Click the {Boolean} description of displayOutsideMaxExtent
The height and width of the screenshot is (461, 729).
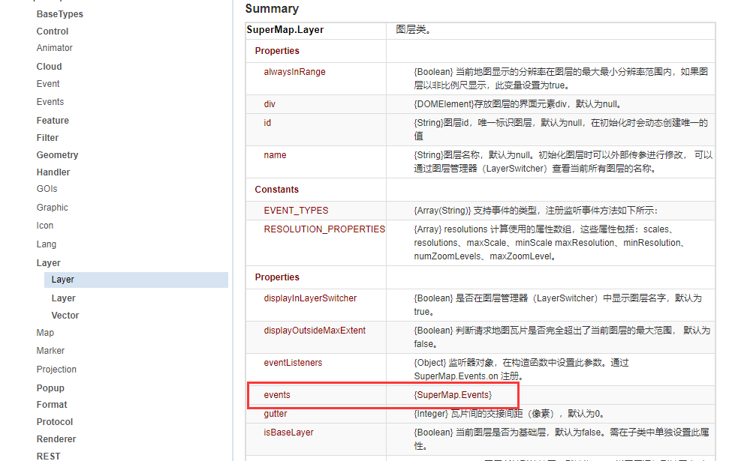point(562,337)
